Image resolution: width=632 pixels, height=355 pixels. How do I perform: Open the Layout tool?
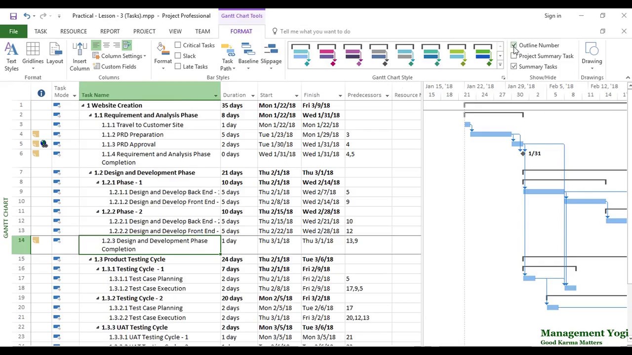click(55, 54)
